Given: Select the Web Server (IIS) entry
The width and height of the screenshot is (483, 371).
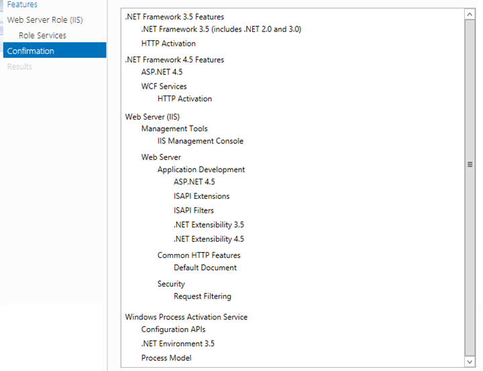Looking at the screenshot, I should click(x=152, y=117).
